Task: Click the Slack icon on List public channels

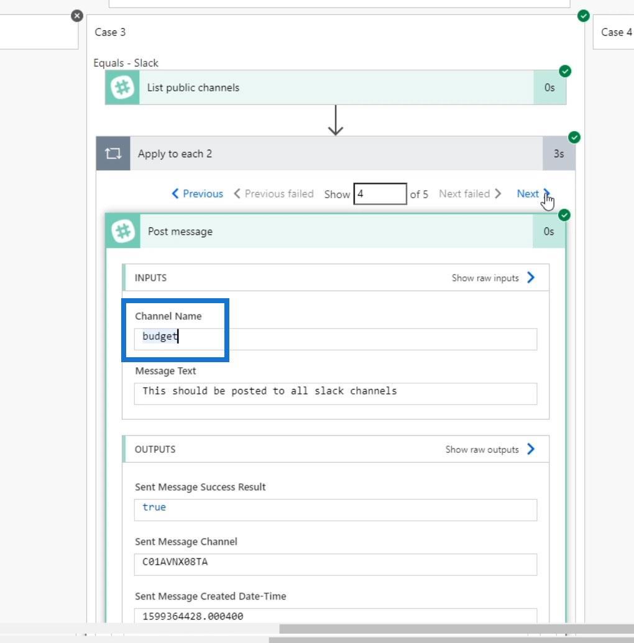Action: (122, 88)
